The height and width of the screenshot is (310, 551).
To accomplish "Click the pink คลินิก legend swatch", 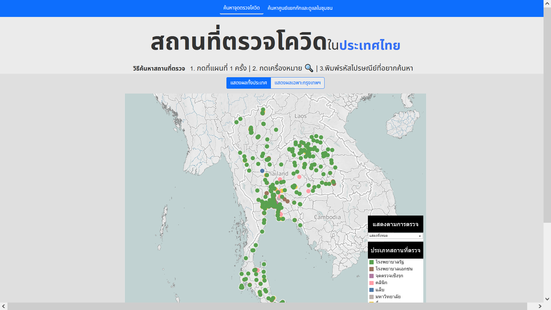I will (371, 283).
